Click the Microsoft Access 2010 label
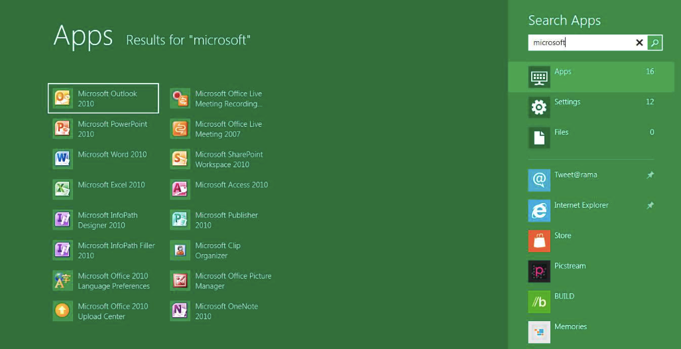The height and width of the screenshot is (349, 681). [x=231, y=184]
